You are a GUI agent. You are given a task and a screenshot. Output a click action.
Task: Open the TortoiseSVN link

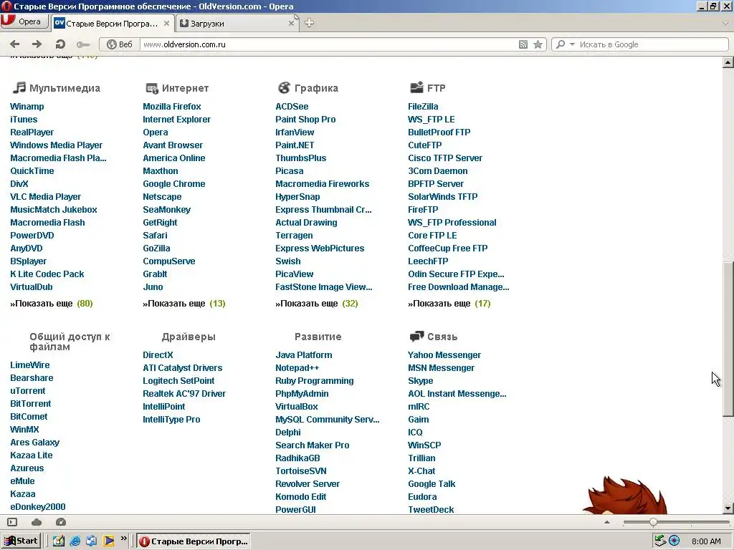coord(301,471)
